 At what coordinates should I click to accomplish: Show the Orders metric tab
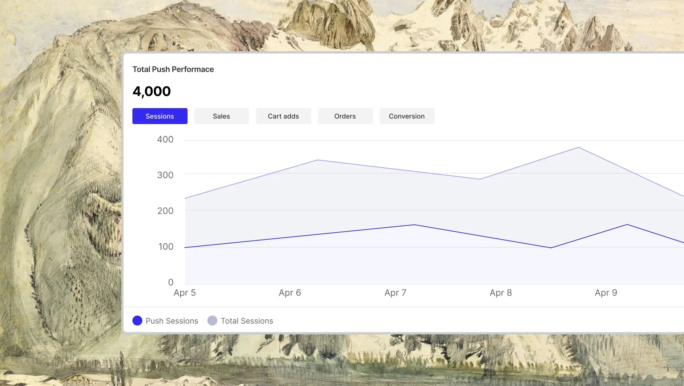coord(345,116)
